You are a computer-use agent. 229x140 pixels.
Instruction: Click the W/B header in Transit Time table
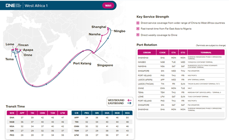12,113
